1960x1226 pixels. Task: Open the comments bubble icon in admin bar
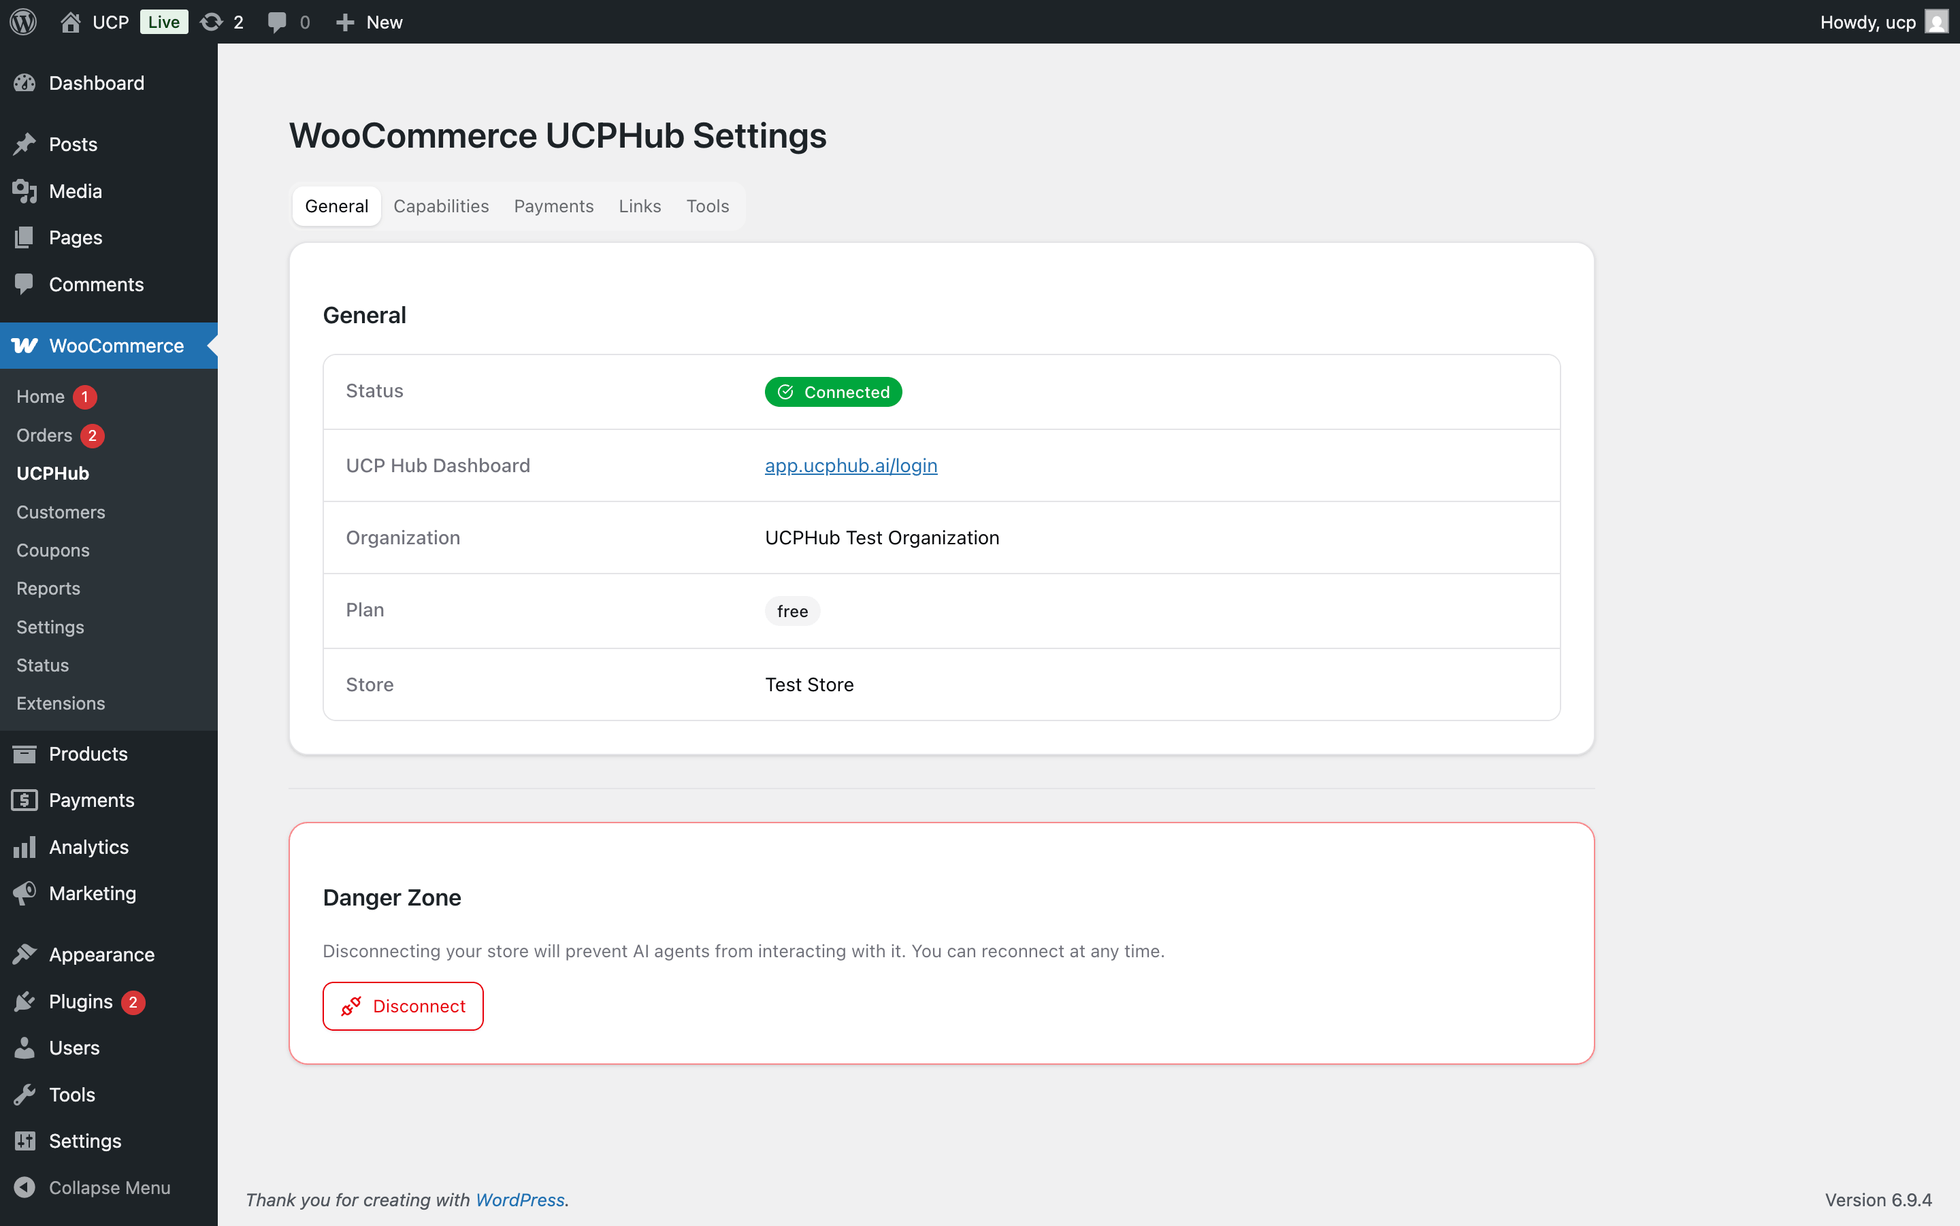coord(276,22)
